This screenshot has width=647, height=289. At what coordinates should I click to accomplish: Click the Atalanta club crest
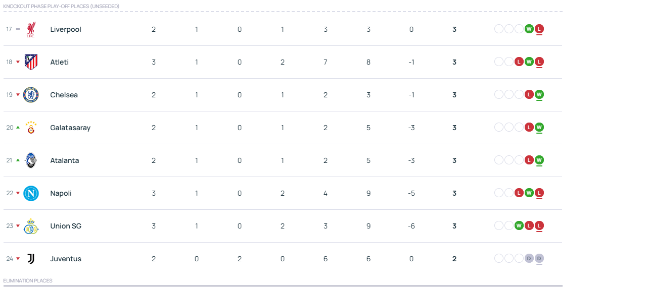(31, 160)
